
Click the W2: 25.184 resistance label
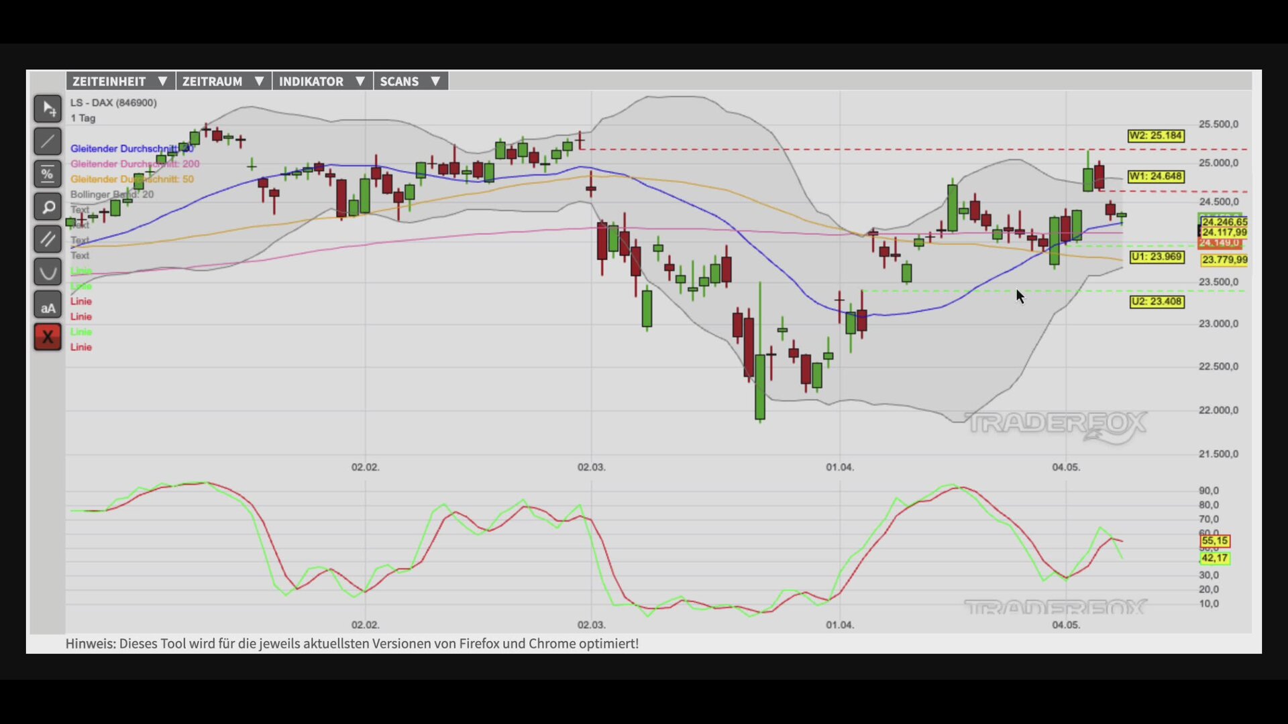coord(1156,135)
